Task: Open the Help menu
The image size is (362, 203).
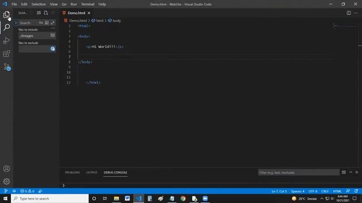Action: tap(102, 4)
